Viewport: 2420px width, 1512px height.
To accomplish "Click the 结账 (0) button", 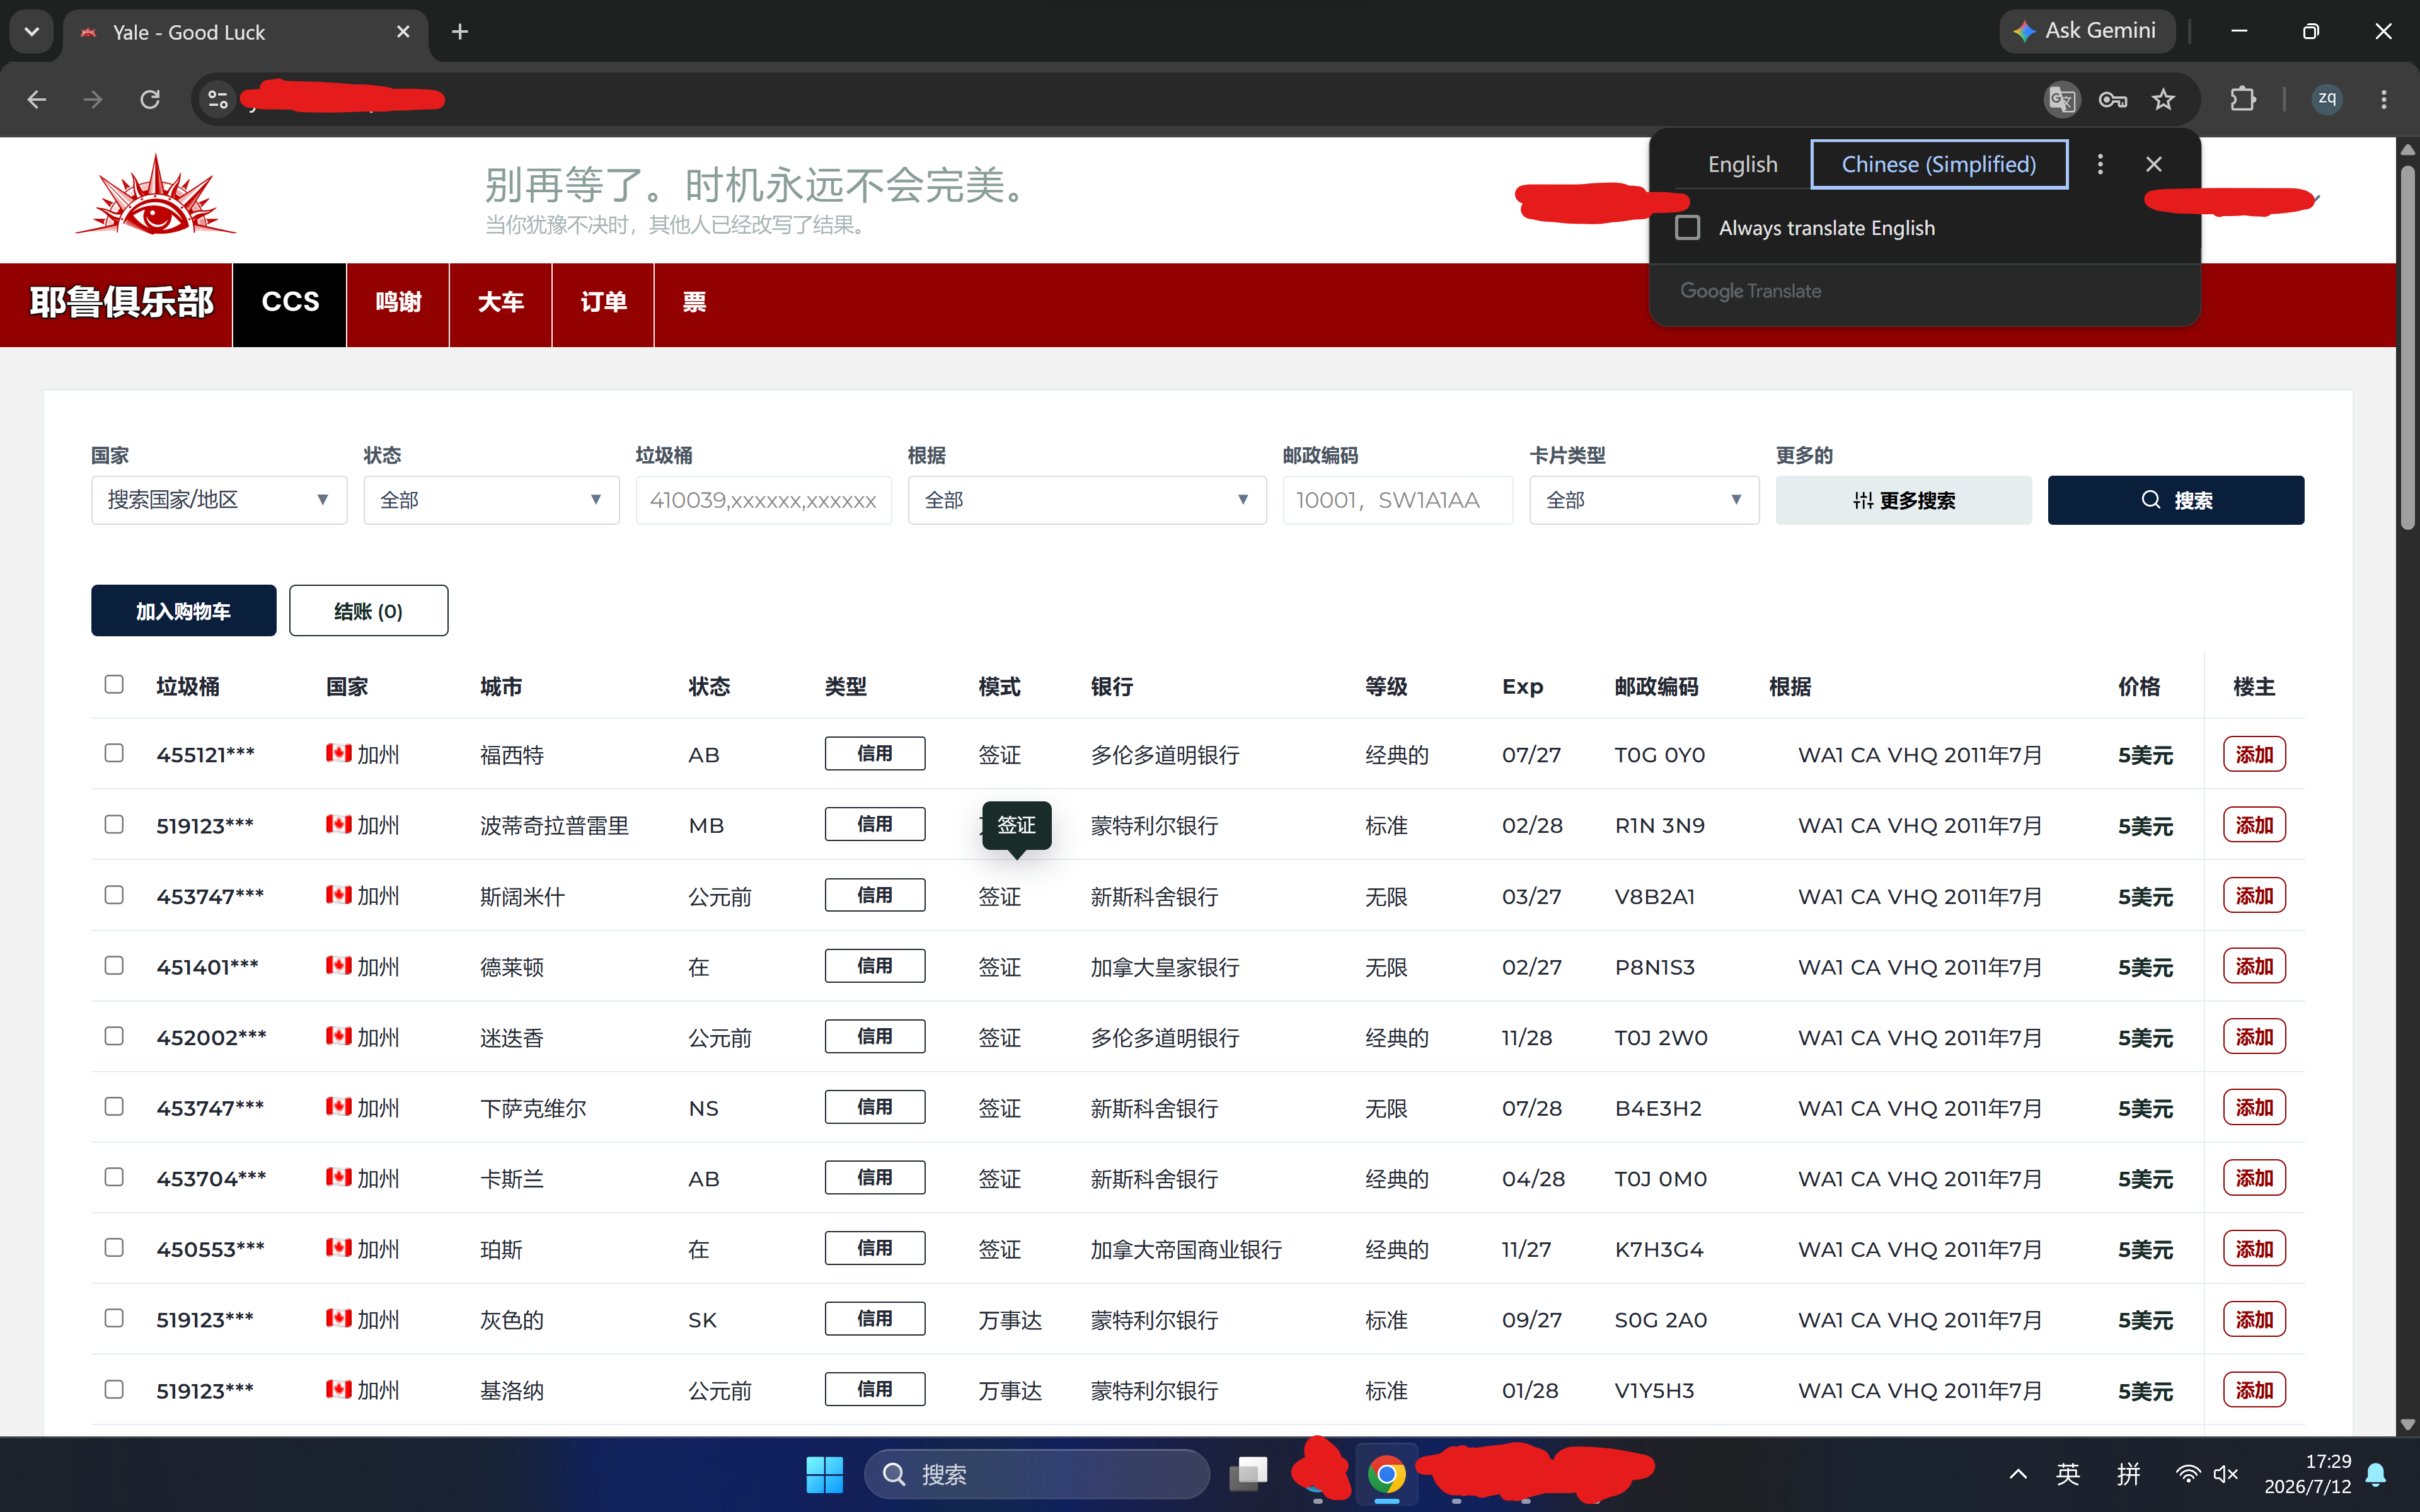I will click(x=369, y=611).
